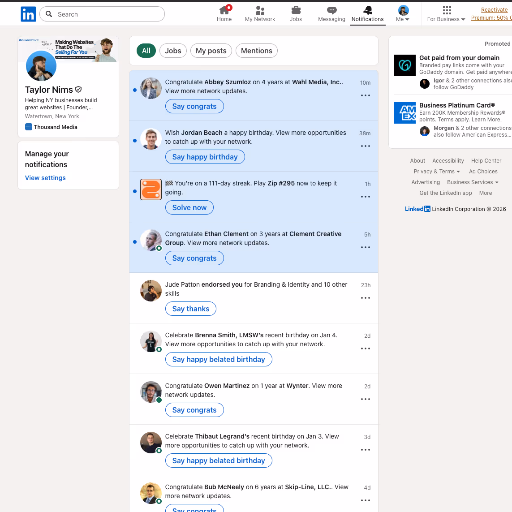This screenshot has height=512, width=512.
Task: Expand Business Services dropdown
Action: pos(473,182)
